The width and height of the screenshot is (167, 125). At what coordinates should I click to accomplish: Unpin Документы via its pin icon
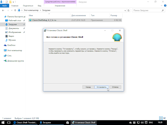(x=24, y=28)
